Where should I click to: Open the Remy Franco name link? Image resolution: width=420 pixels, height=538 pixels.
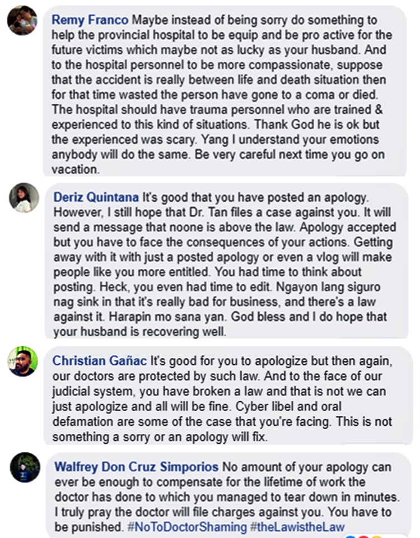coord(90,20)
